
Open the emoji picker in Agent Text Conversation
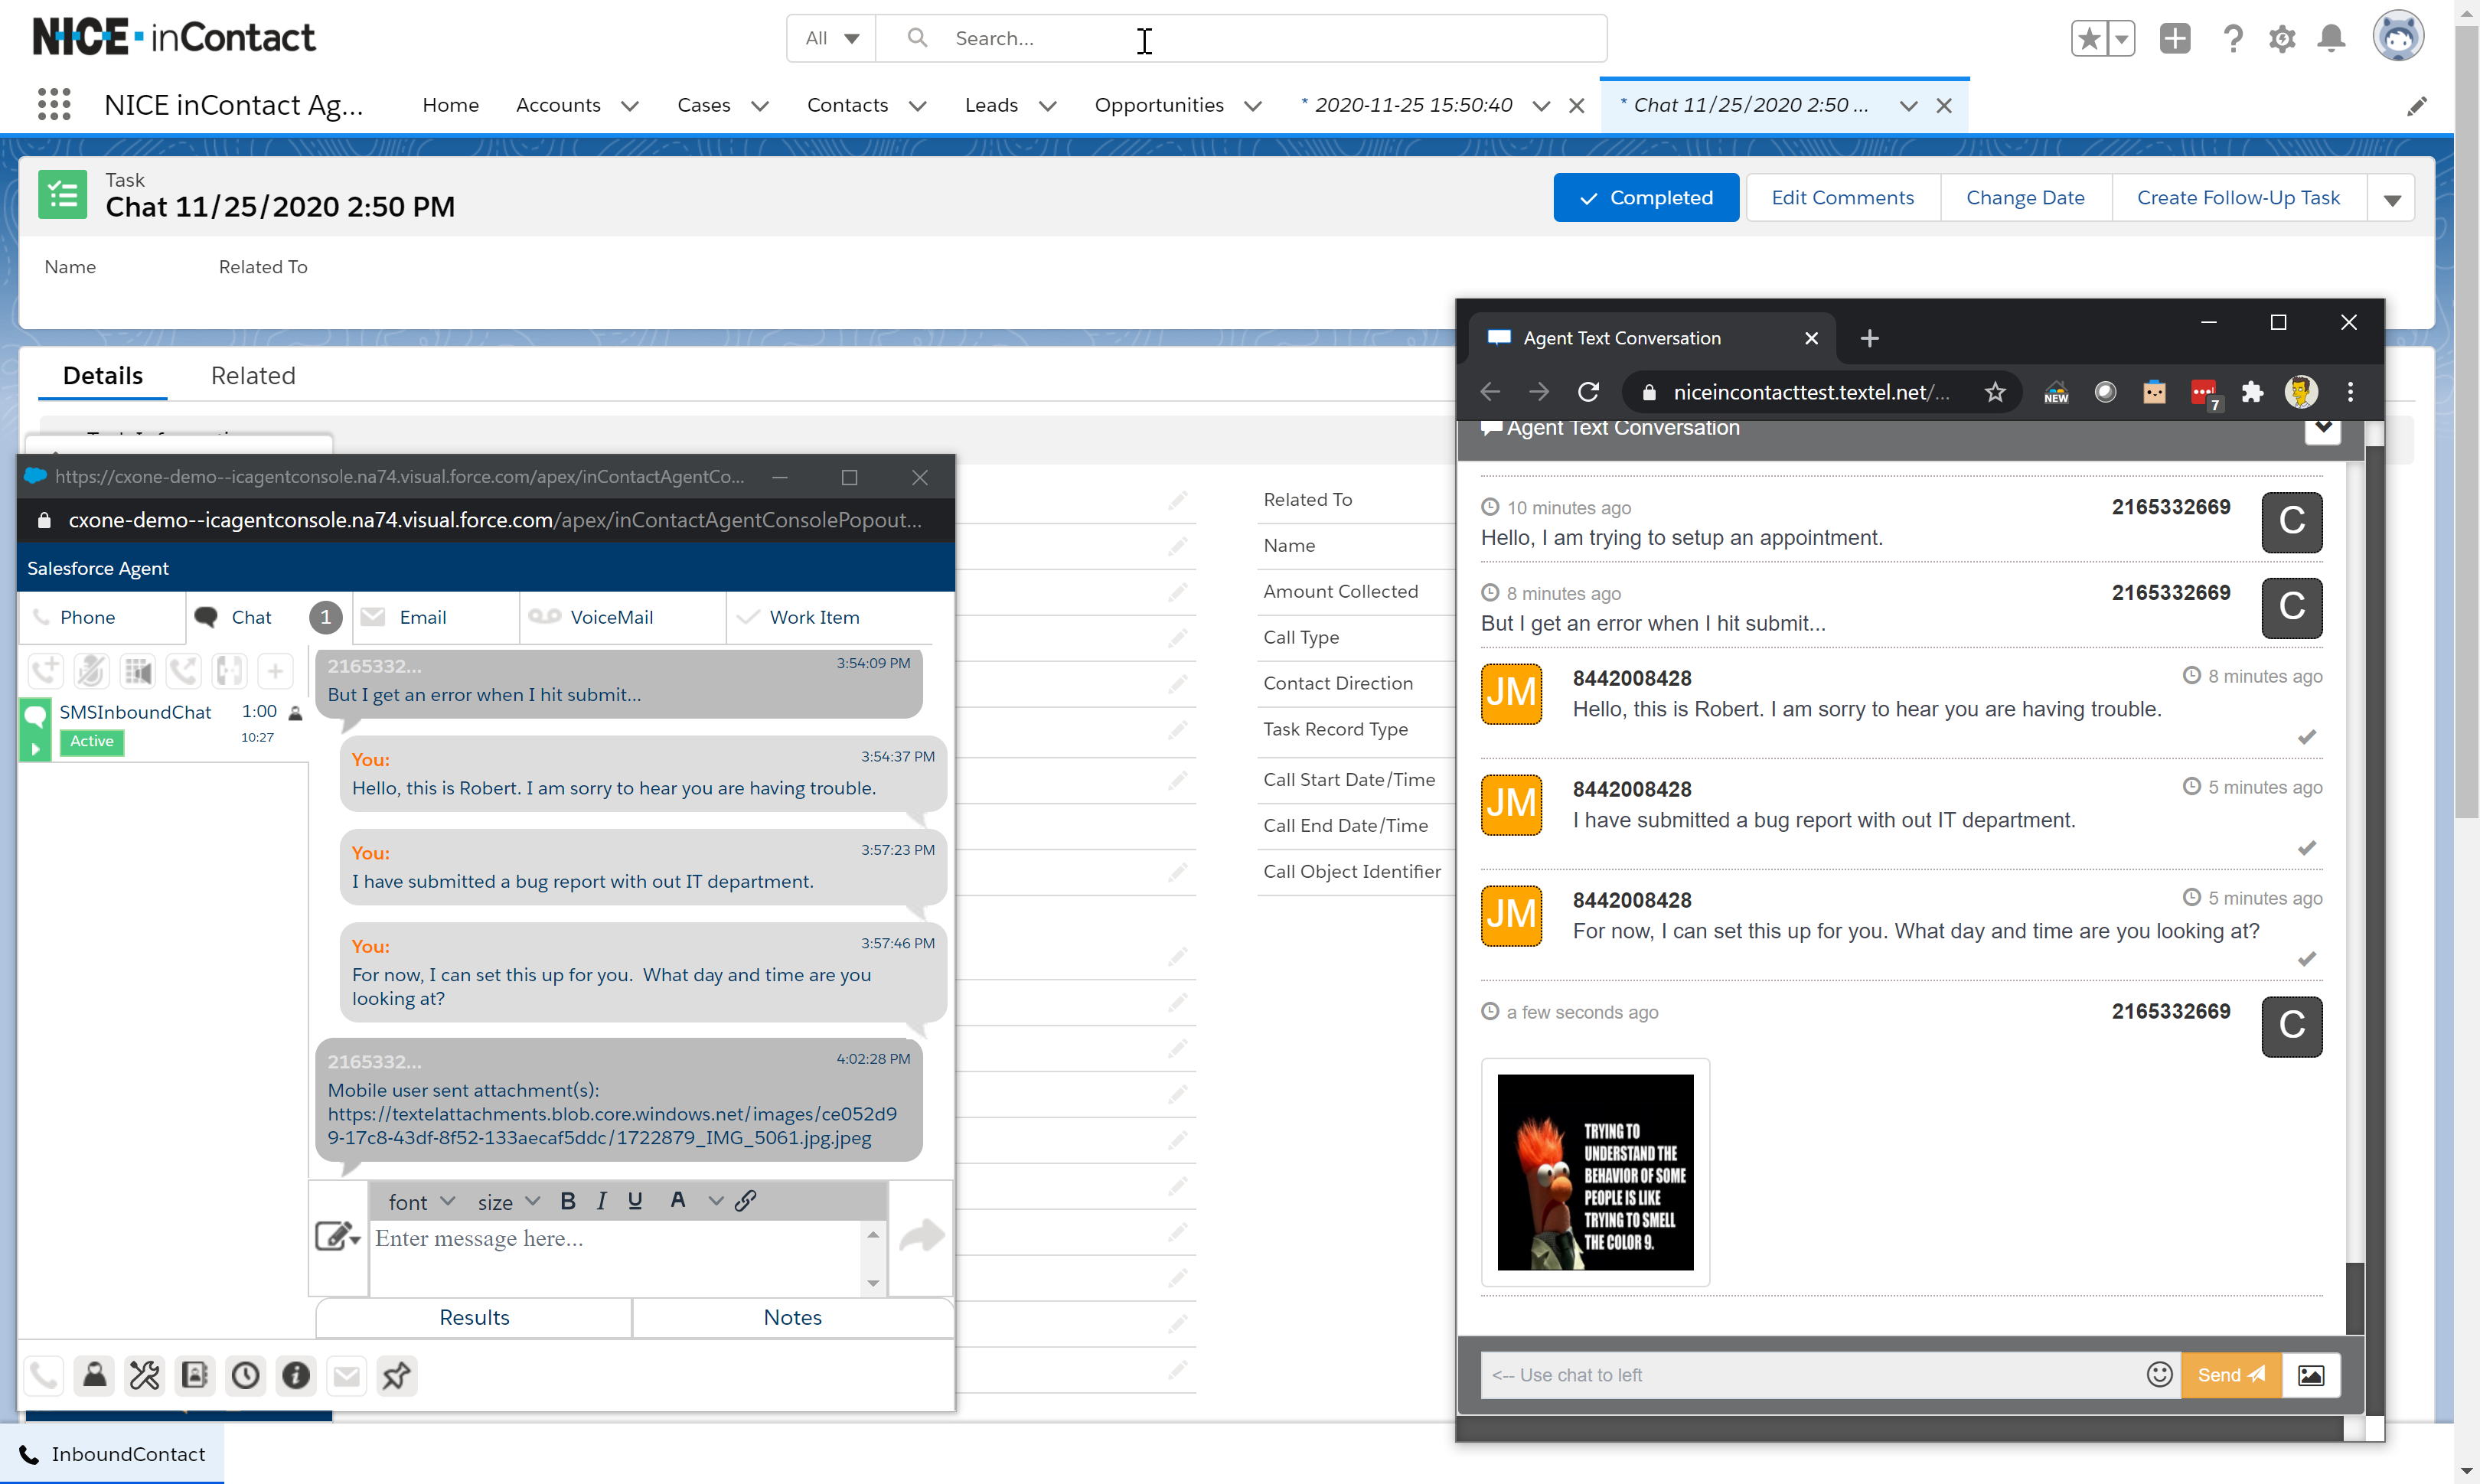2160,1375
